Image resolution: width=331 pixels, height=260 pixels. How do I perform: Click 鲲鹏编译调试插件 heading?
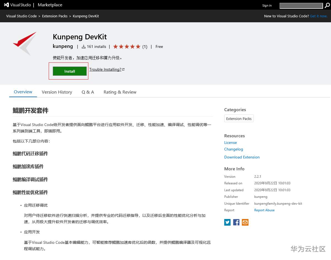click(30, 179)
